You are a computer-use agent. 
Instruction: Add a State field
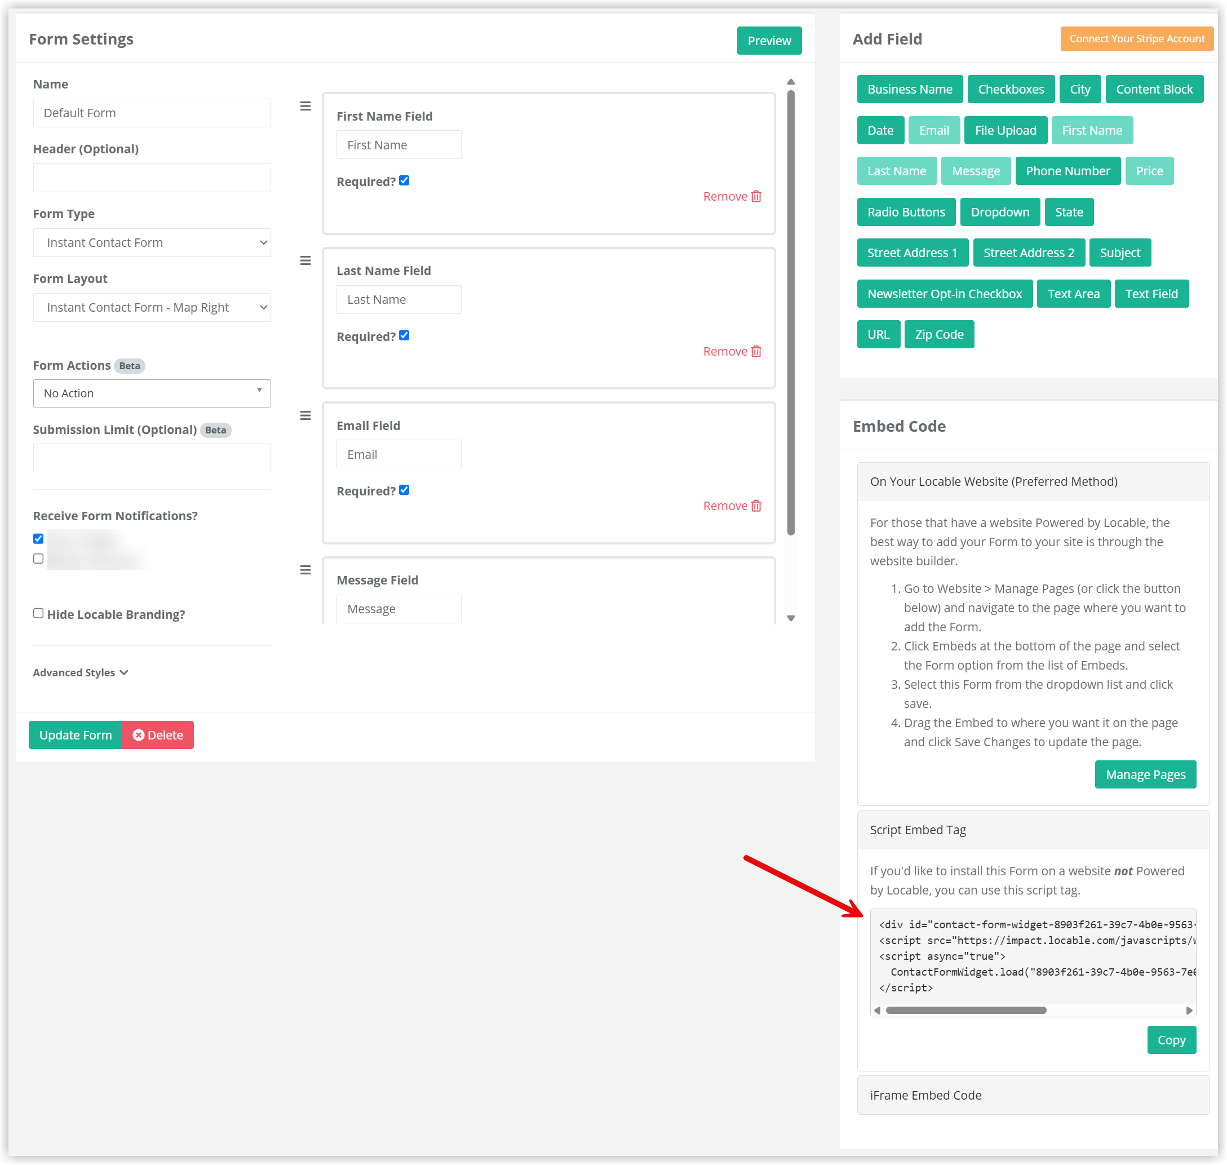[x=1069, y=212]
